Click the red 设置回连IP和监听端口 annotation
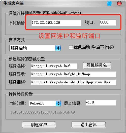The height and width of the screenshot is (133, 126). [x=69, y=36]
